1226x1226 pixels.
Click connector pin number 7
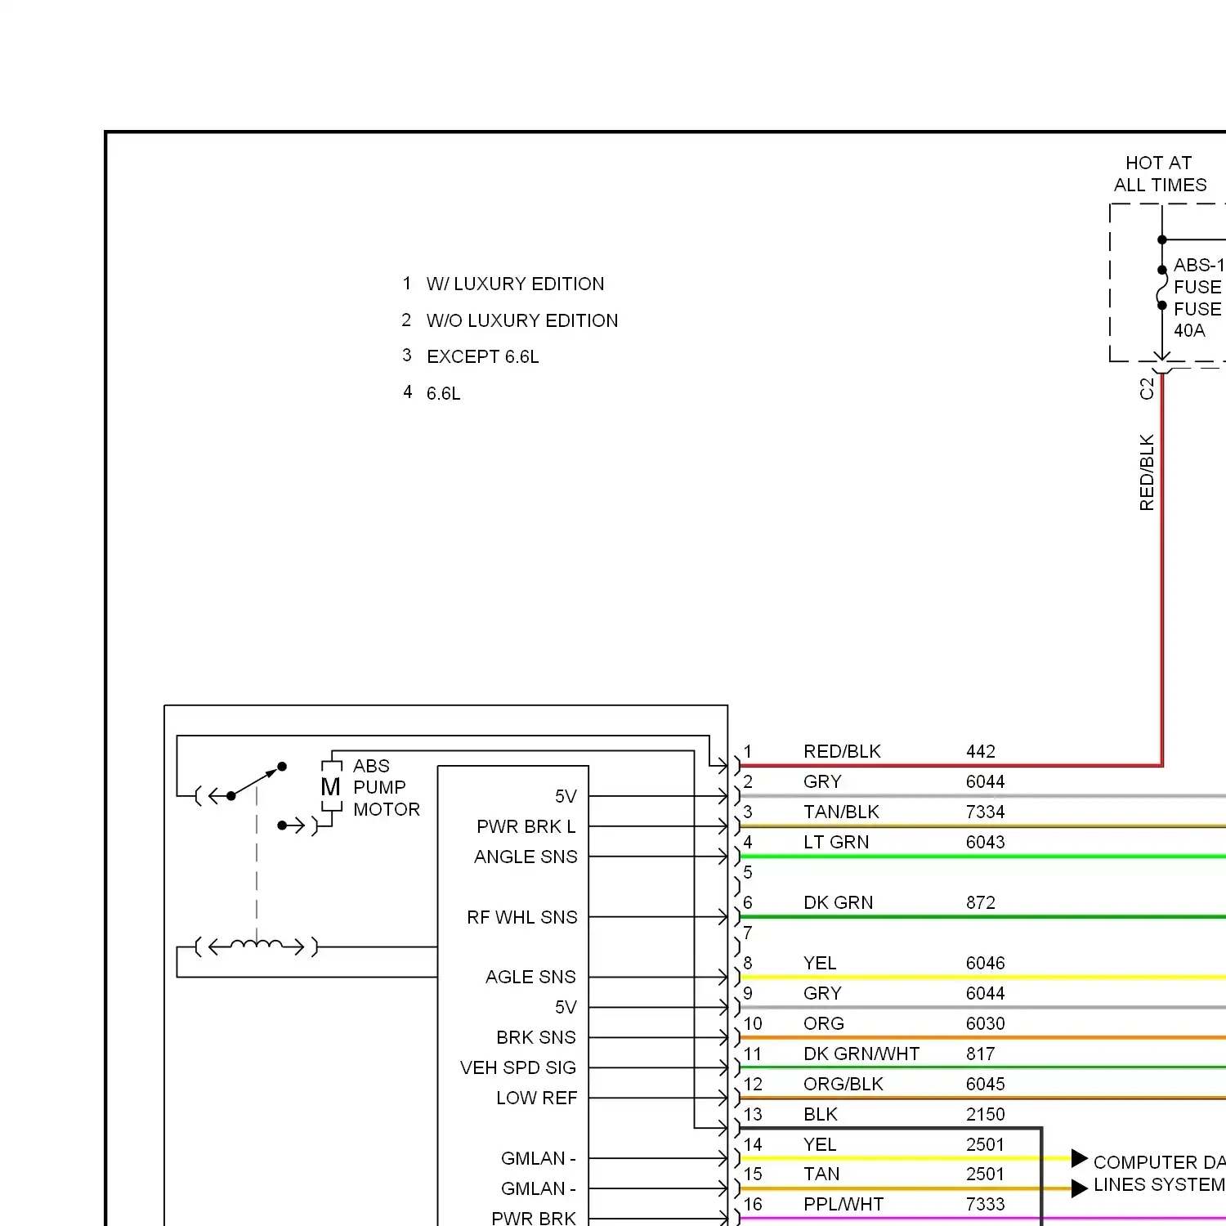coord(747,933)
